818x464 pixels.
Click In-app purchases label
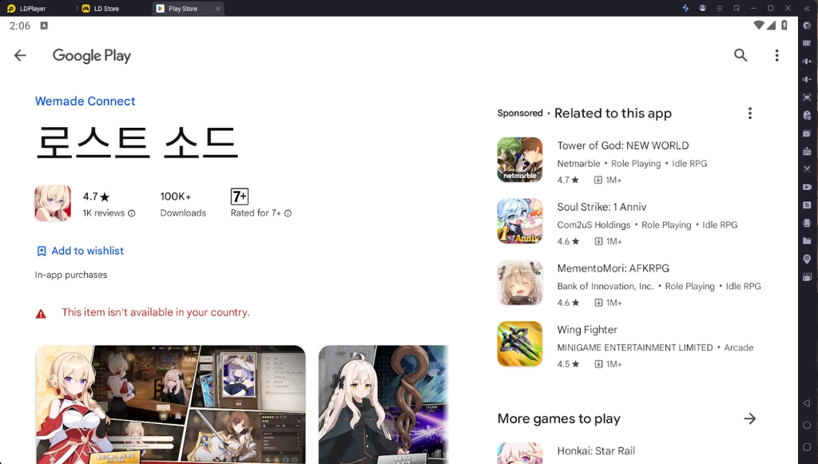point(71,275)
